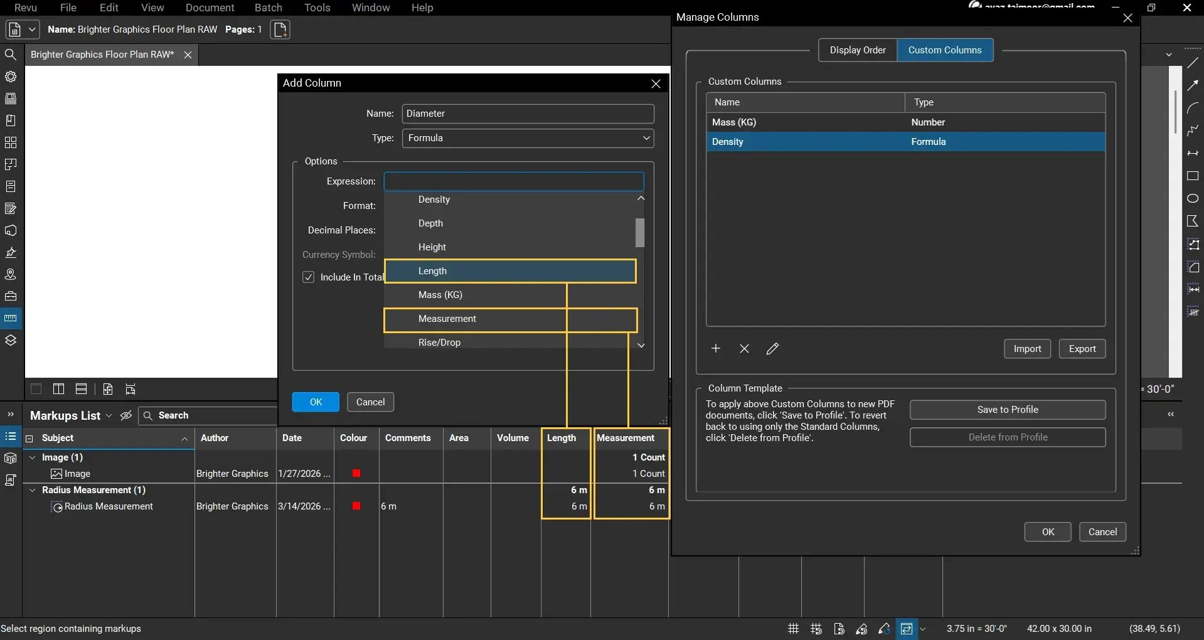Select the Rectangle tool on the right toolbar
The image size is (1204, 640).
pos(1194,176)
